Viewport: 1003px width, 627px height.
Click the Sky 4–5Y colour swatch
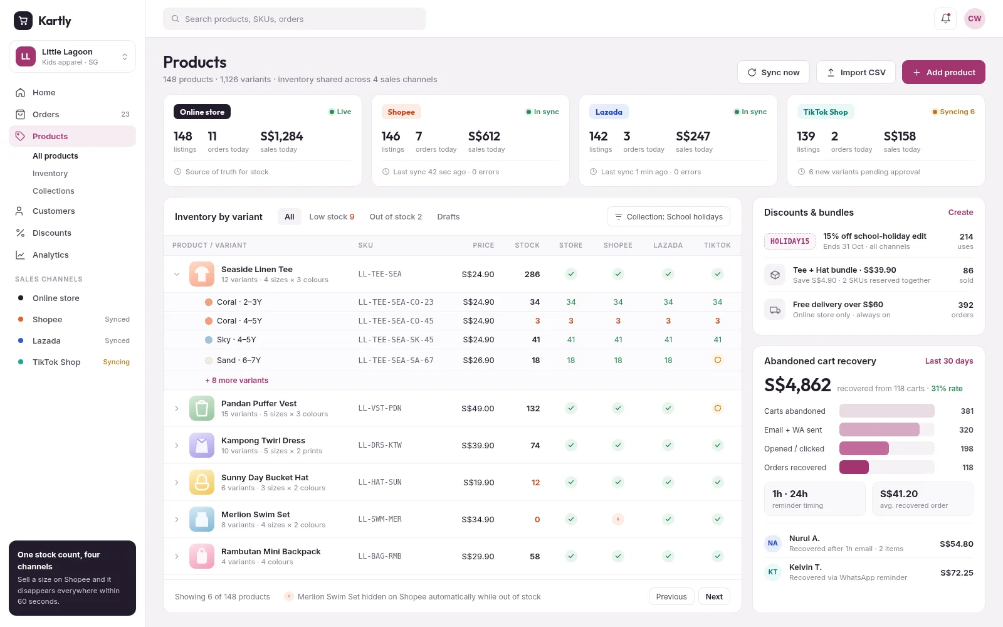209,340
